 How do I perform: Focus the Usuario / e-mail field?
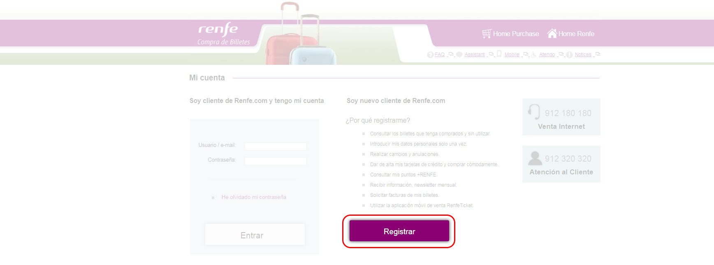[276, 146]
